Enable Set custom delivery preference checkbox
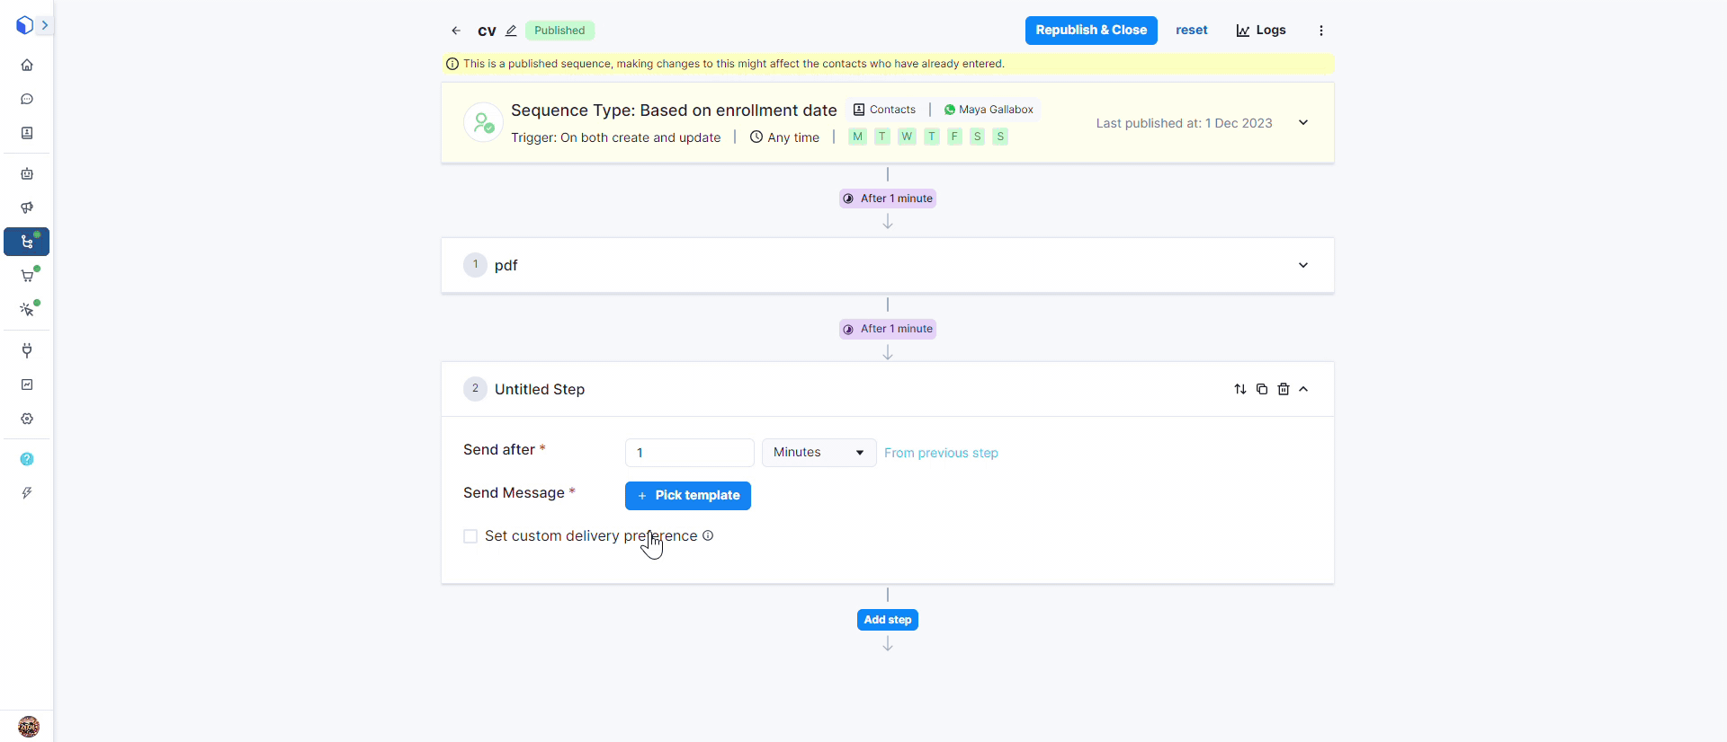The image size is (1727, 742). pyautogui.click(x=470, y=536)
